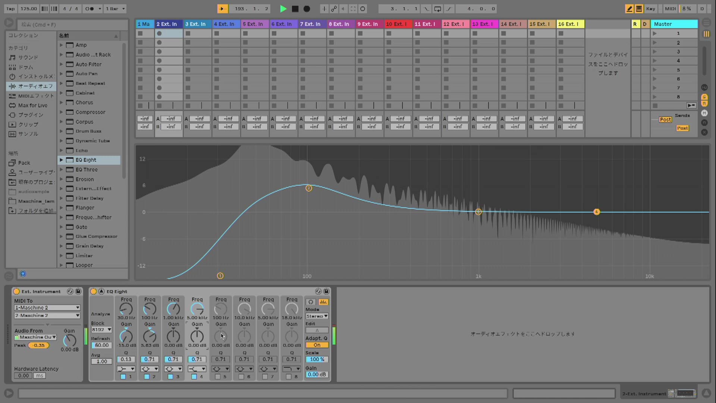Toggle the metronome button
716x403 pixels.
tap(89, 9)
